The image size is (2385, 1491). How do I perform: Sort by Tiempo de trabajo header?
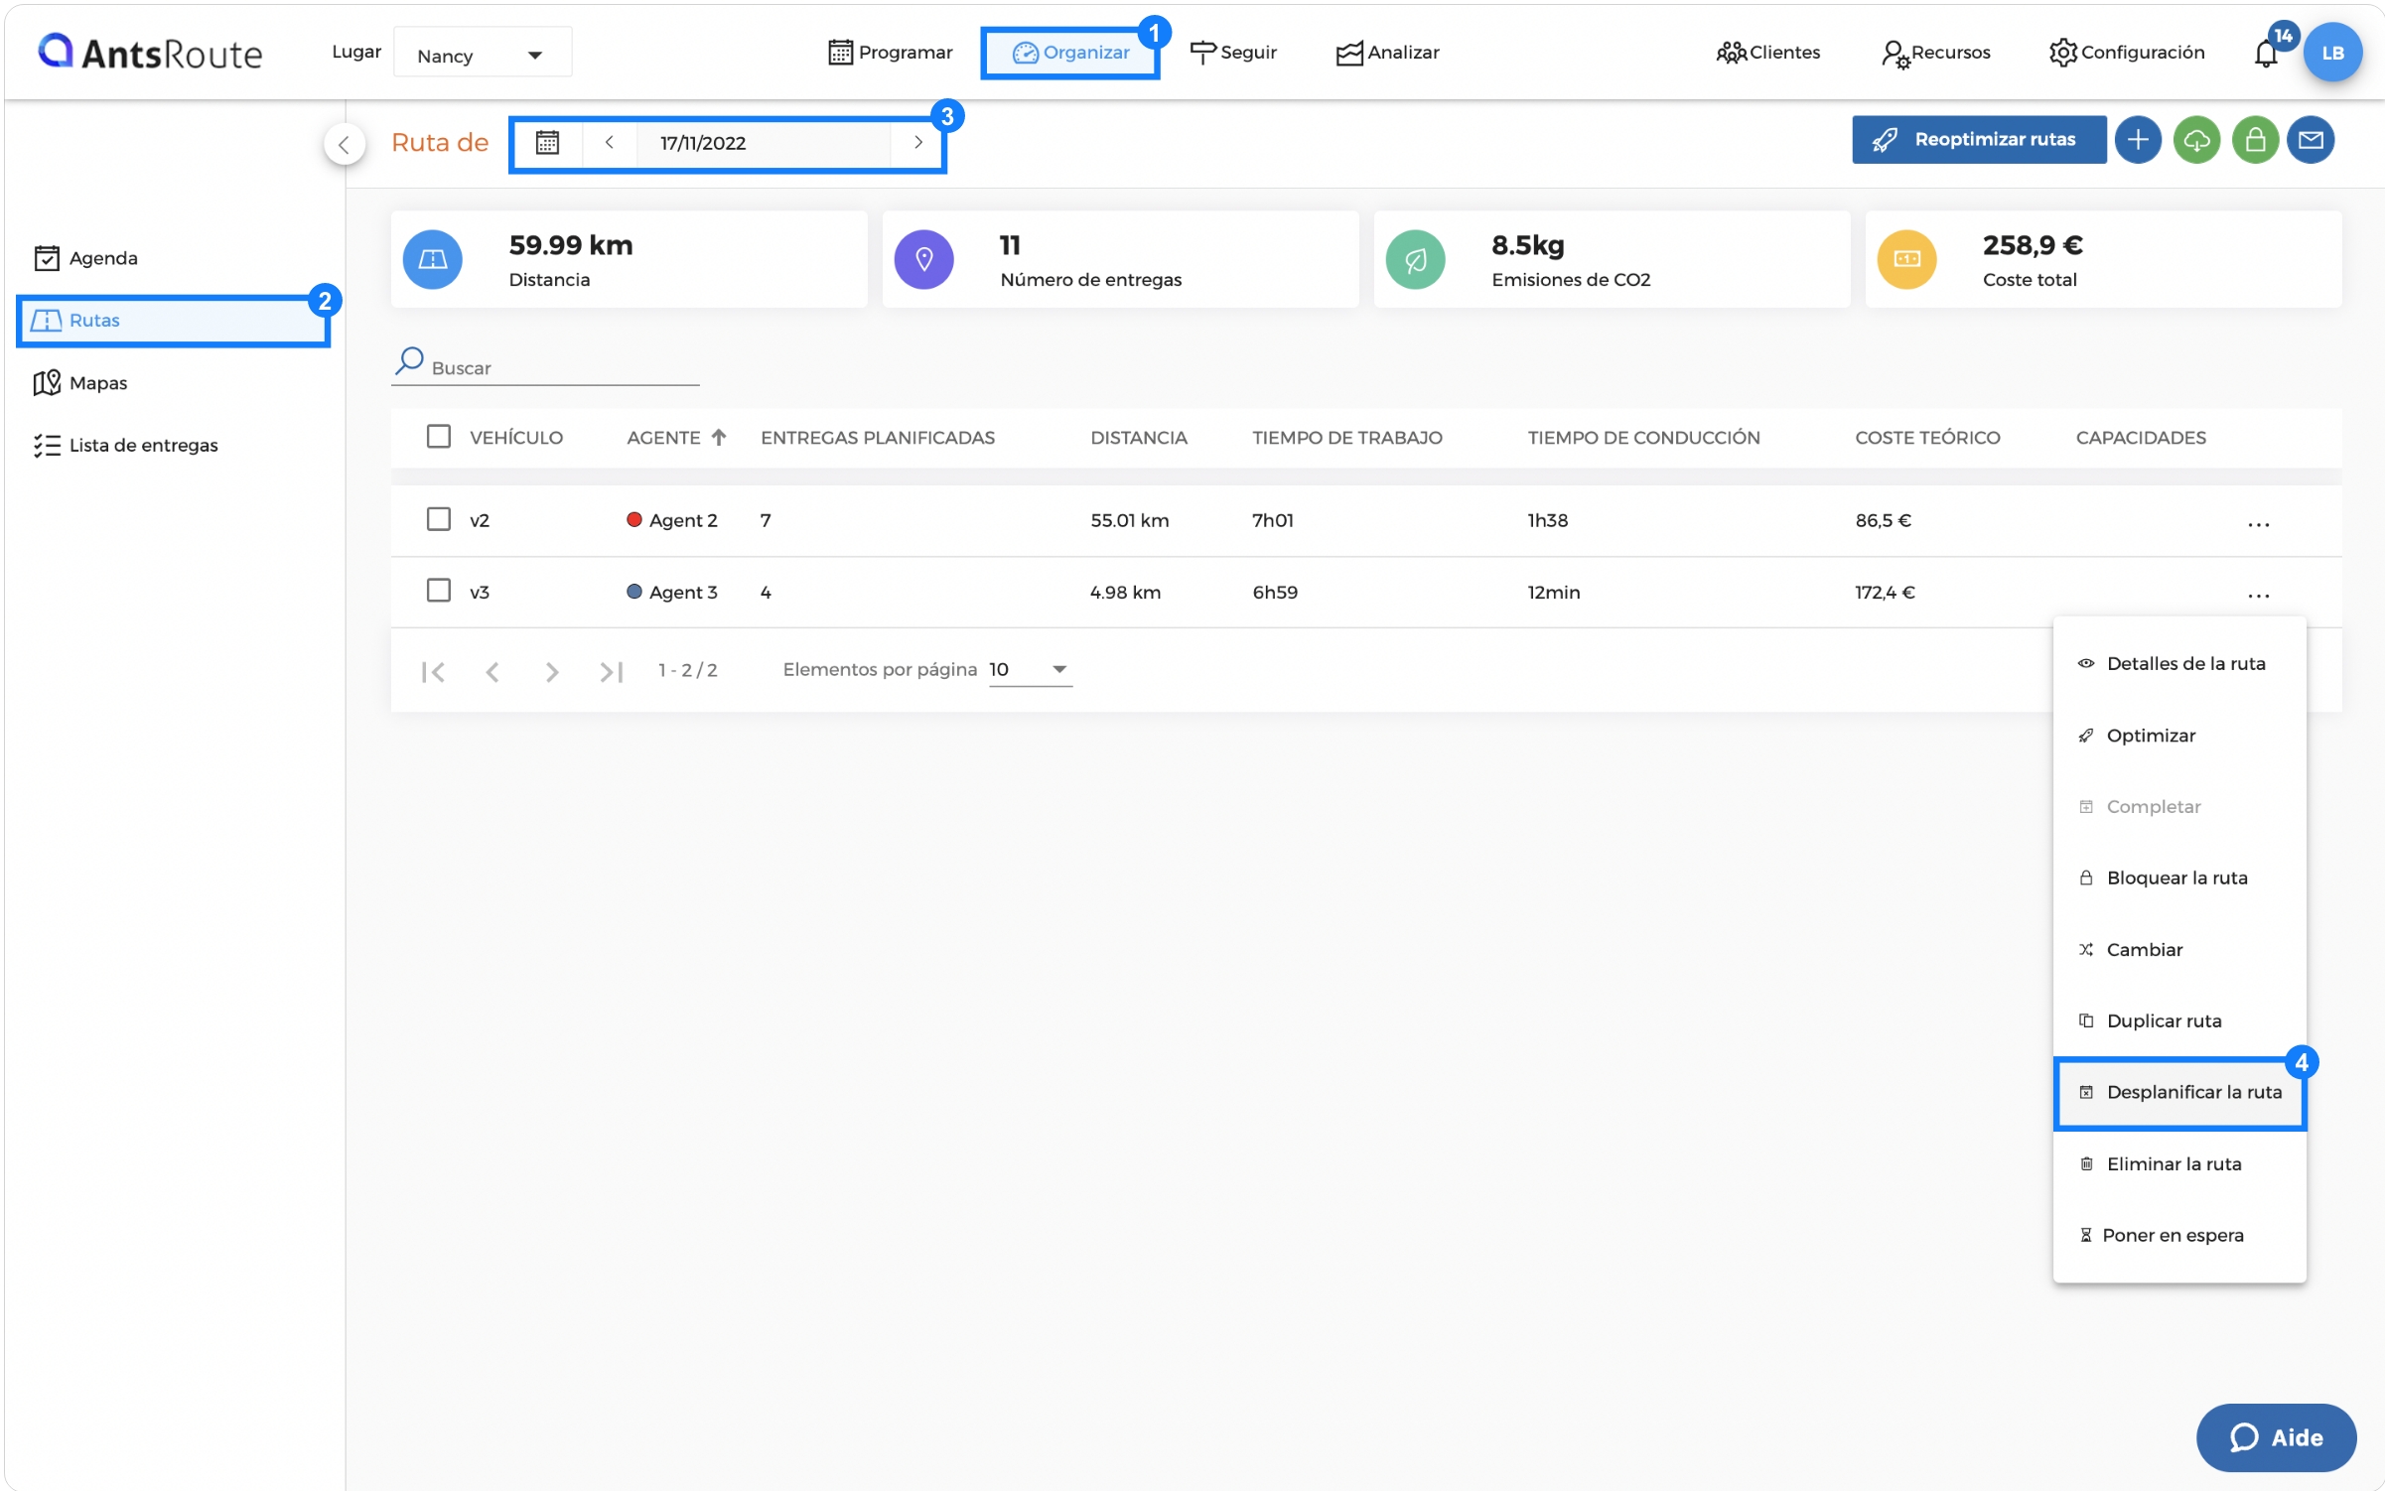point(1346,438)
